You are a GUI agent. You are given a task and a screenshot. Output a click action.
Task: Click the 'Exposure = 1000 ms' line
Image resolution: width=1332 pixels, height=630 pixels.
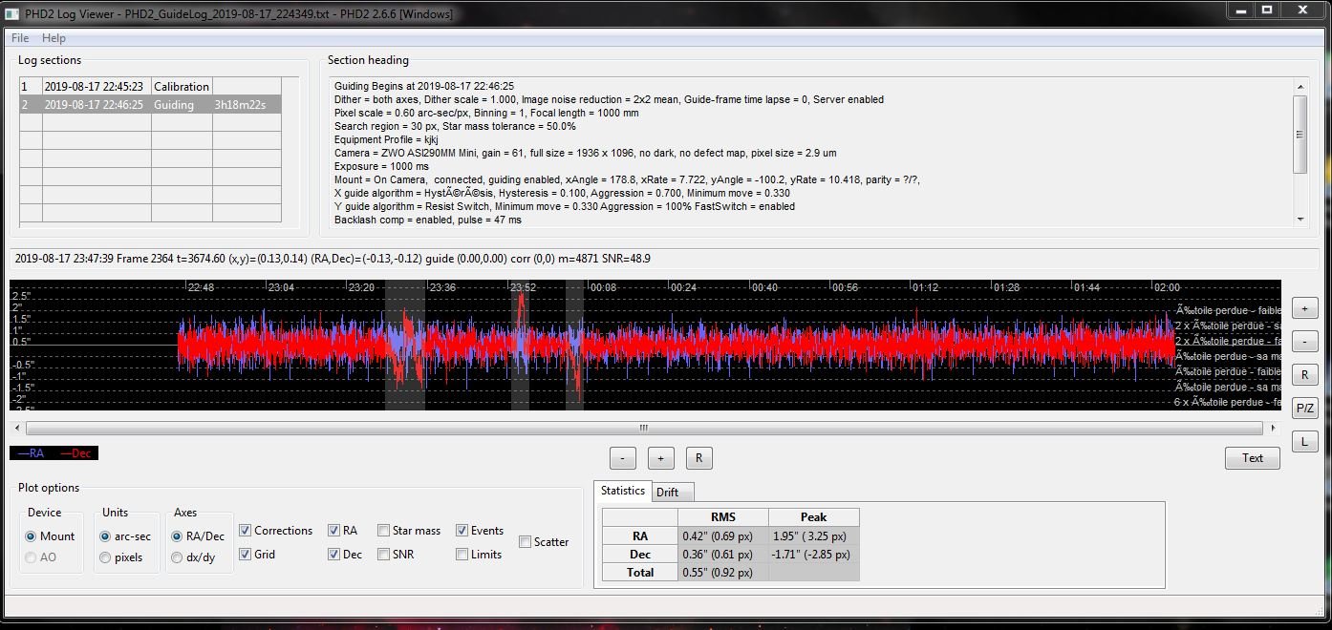click(381, 166)
